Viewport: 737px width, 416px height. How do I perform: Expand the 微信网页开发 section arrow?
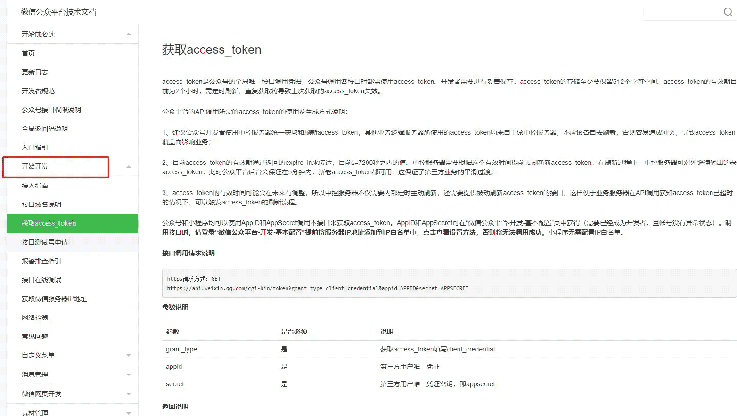click(x=129, y=394)
